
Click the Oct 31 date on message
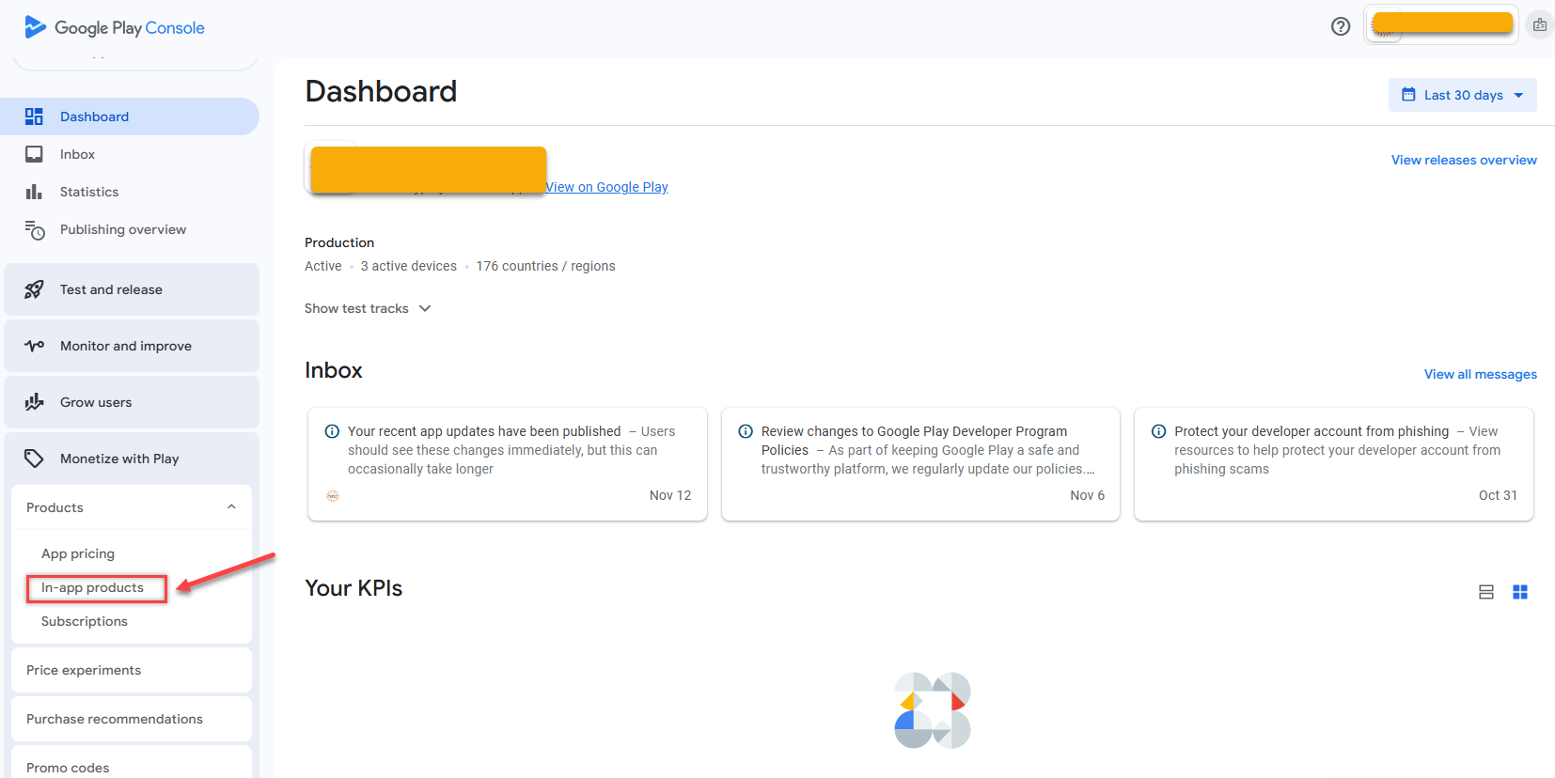pos(1498,495)
